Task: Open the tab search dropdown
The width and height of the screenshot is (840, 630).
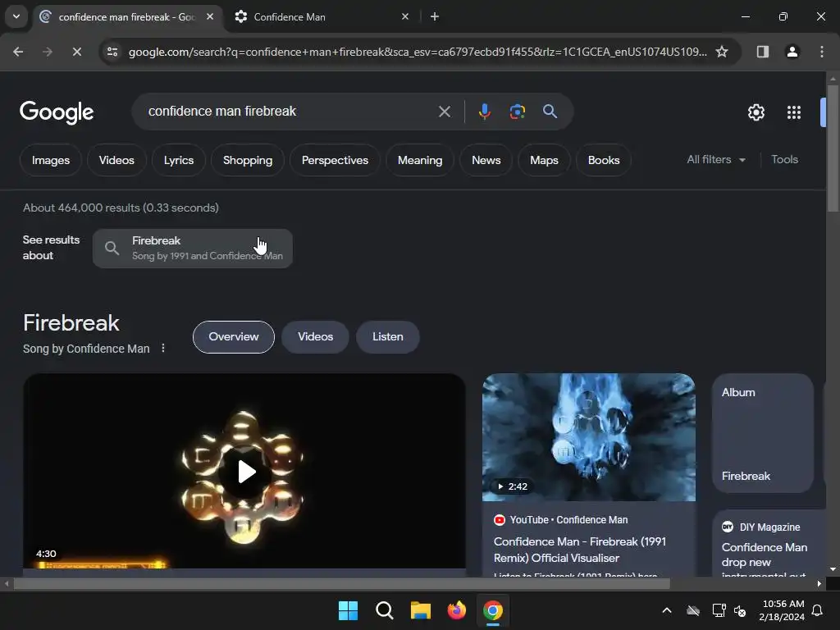Action: pyautogui.click(x=16, y=16)
